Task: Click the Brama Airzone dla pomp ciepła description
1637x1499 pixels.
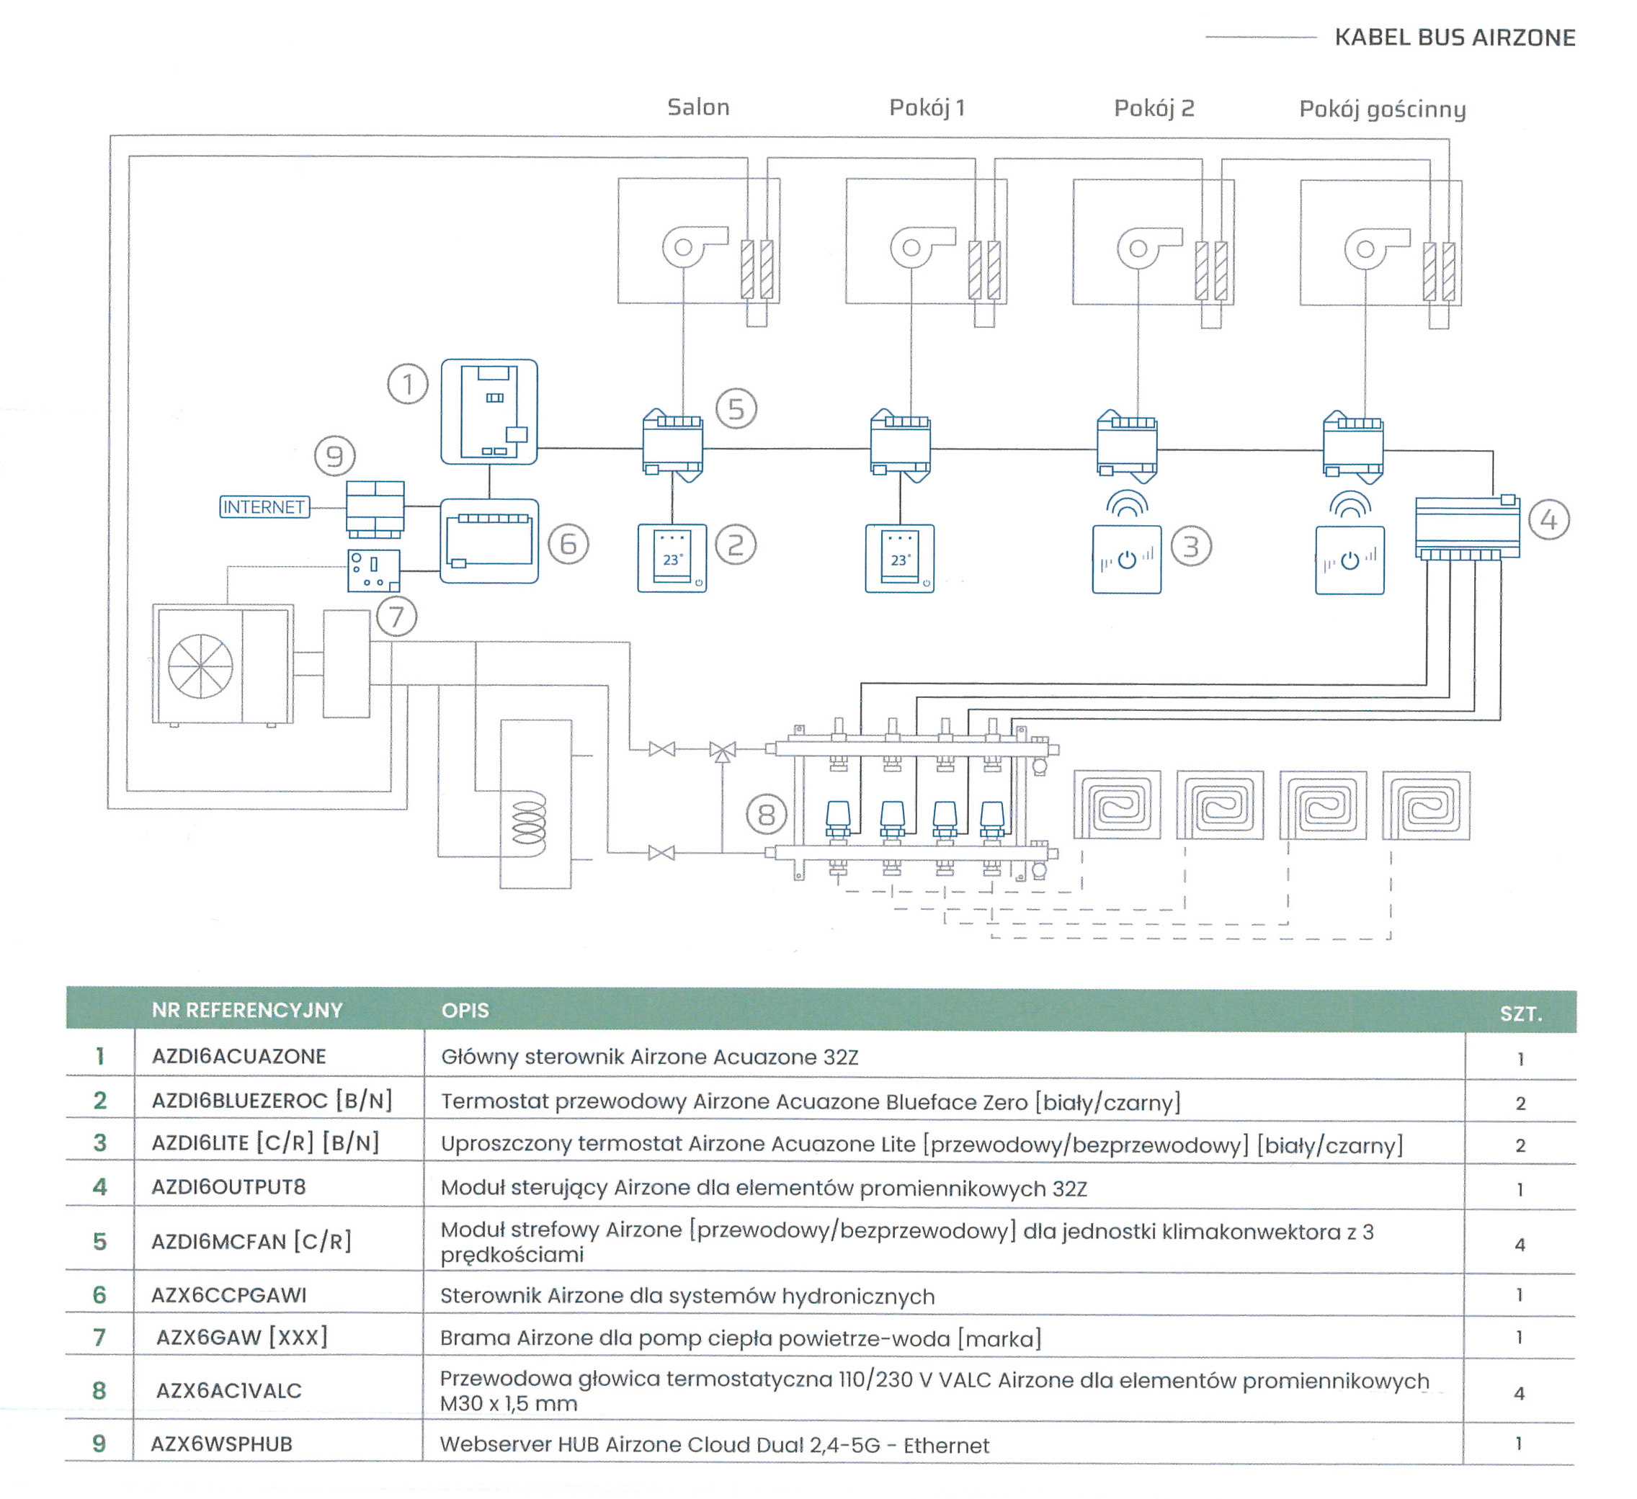Action: click(741, 1338)
